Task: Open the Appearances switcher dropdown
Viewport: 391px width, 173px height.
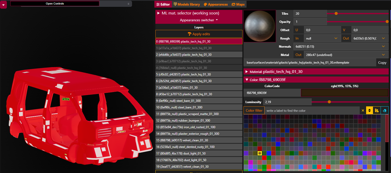Action: coord(199,20)
